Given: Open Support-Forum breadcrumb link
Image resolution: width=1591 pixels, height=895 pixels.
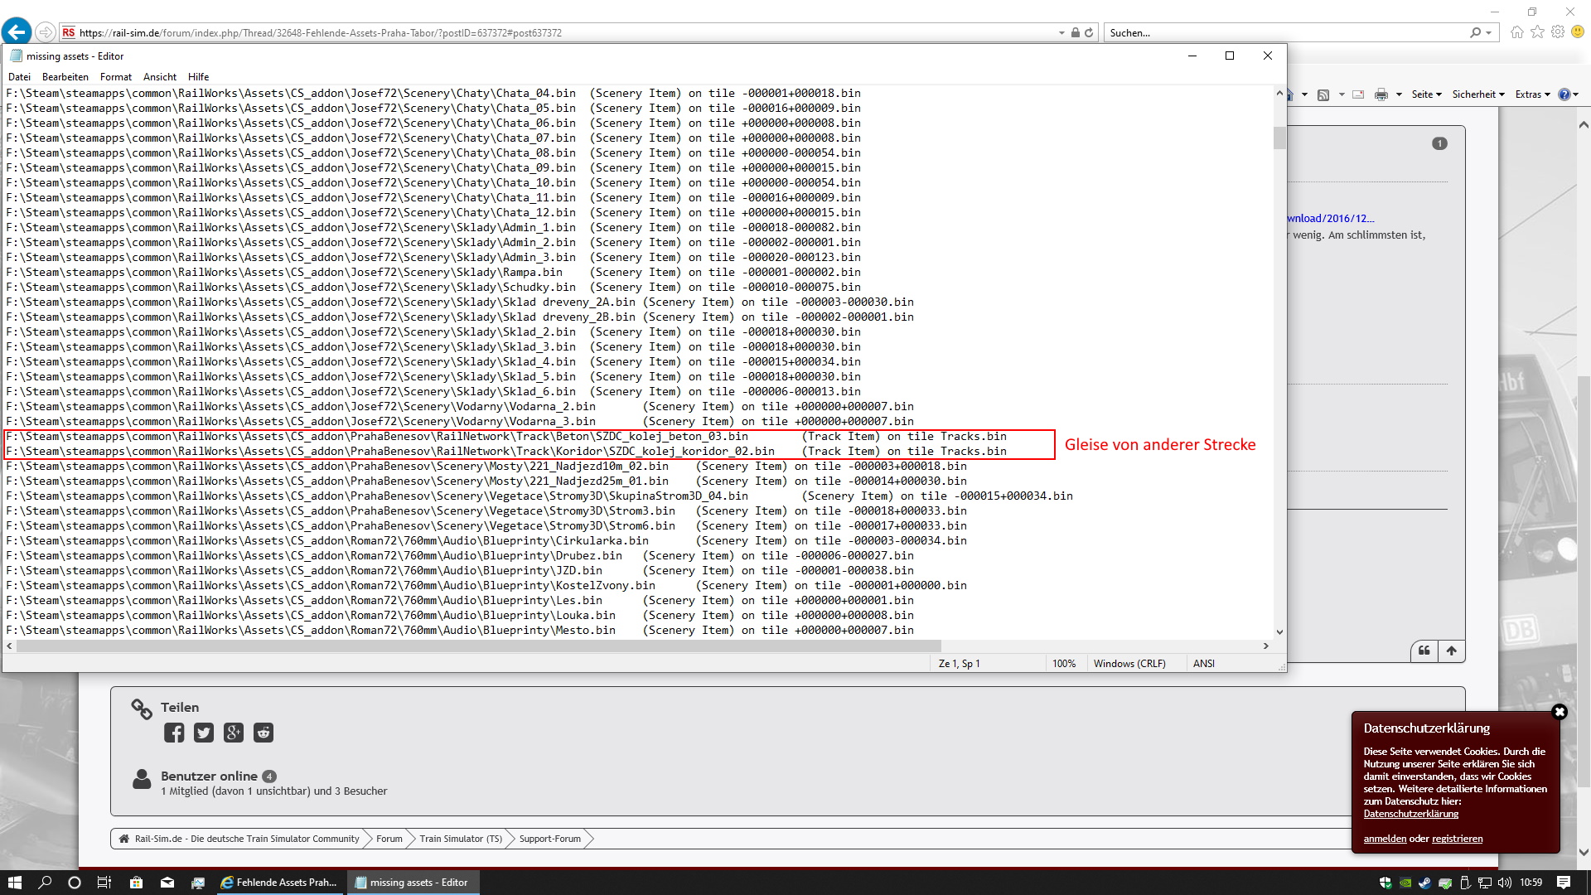Looking at the screenshot, I should [x=549, y=839].
